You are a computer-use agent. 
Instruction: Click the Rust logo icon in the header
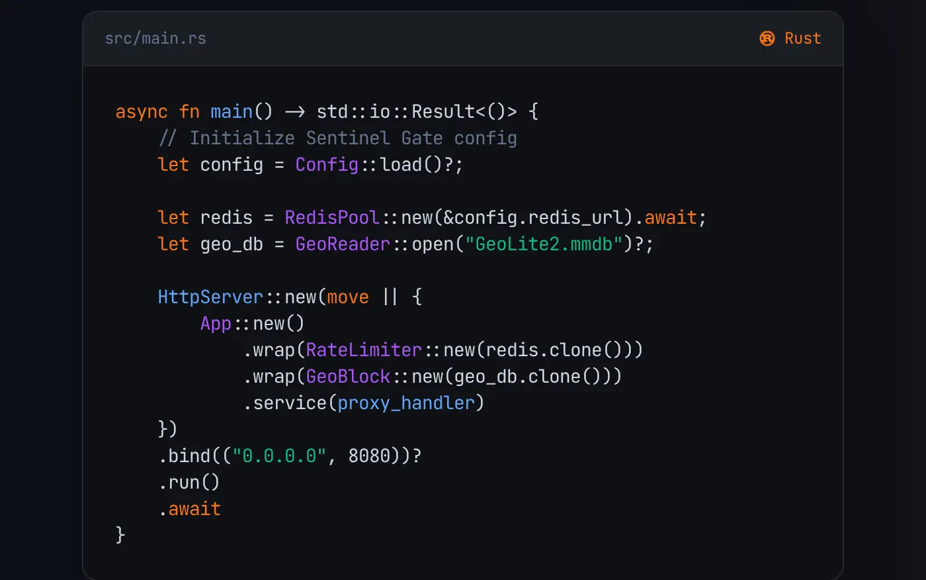767,38
